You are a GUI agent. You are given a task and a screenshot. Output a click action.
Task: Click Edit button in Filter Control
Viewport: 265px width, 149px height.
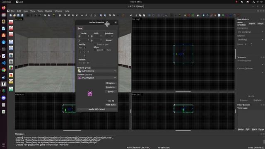248,129
